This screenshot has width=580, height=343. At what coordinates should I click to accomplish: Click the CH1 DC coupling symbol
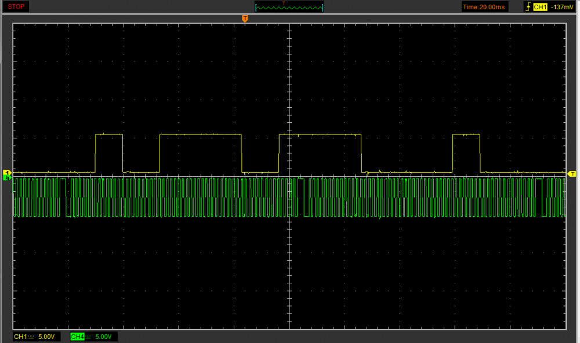pyautogui.click(x=31, y=337)
